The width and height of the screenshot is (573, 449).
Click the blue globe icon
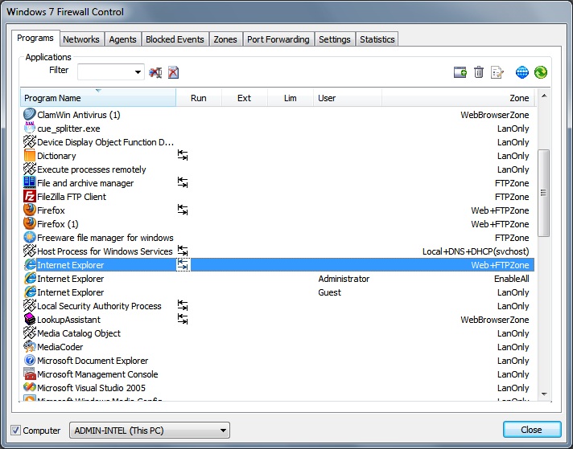click(522, 72)
